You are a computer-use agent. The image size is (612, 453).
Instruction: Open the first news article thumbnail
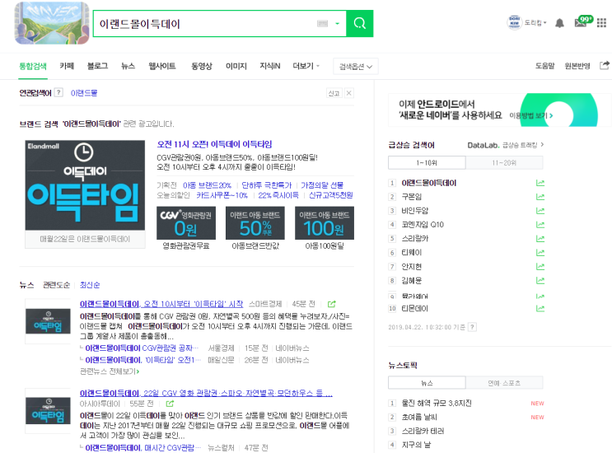(x=48, y=321)
